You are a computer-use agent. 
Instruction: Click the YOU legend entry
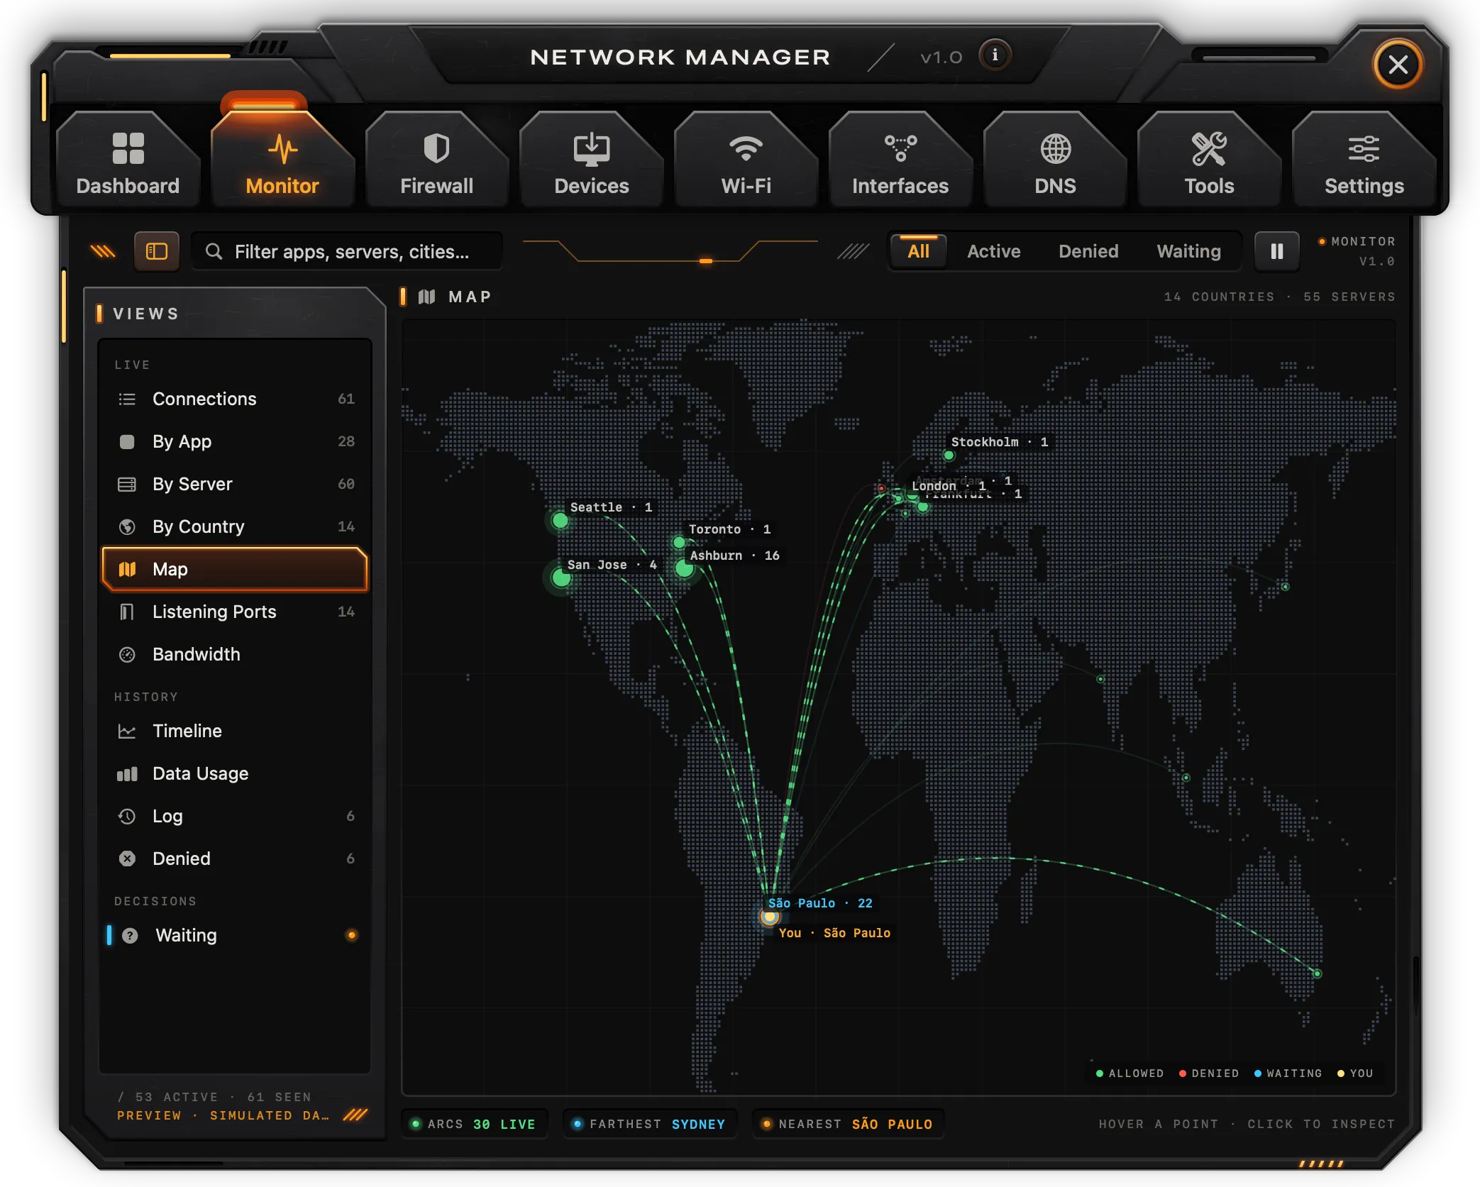pyautogui.click(x=1355, y=1073)
